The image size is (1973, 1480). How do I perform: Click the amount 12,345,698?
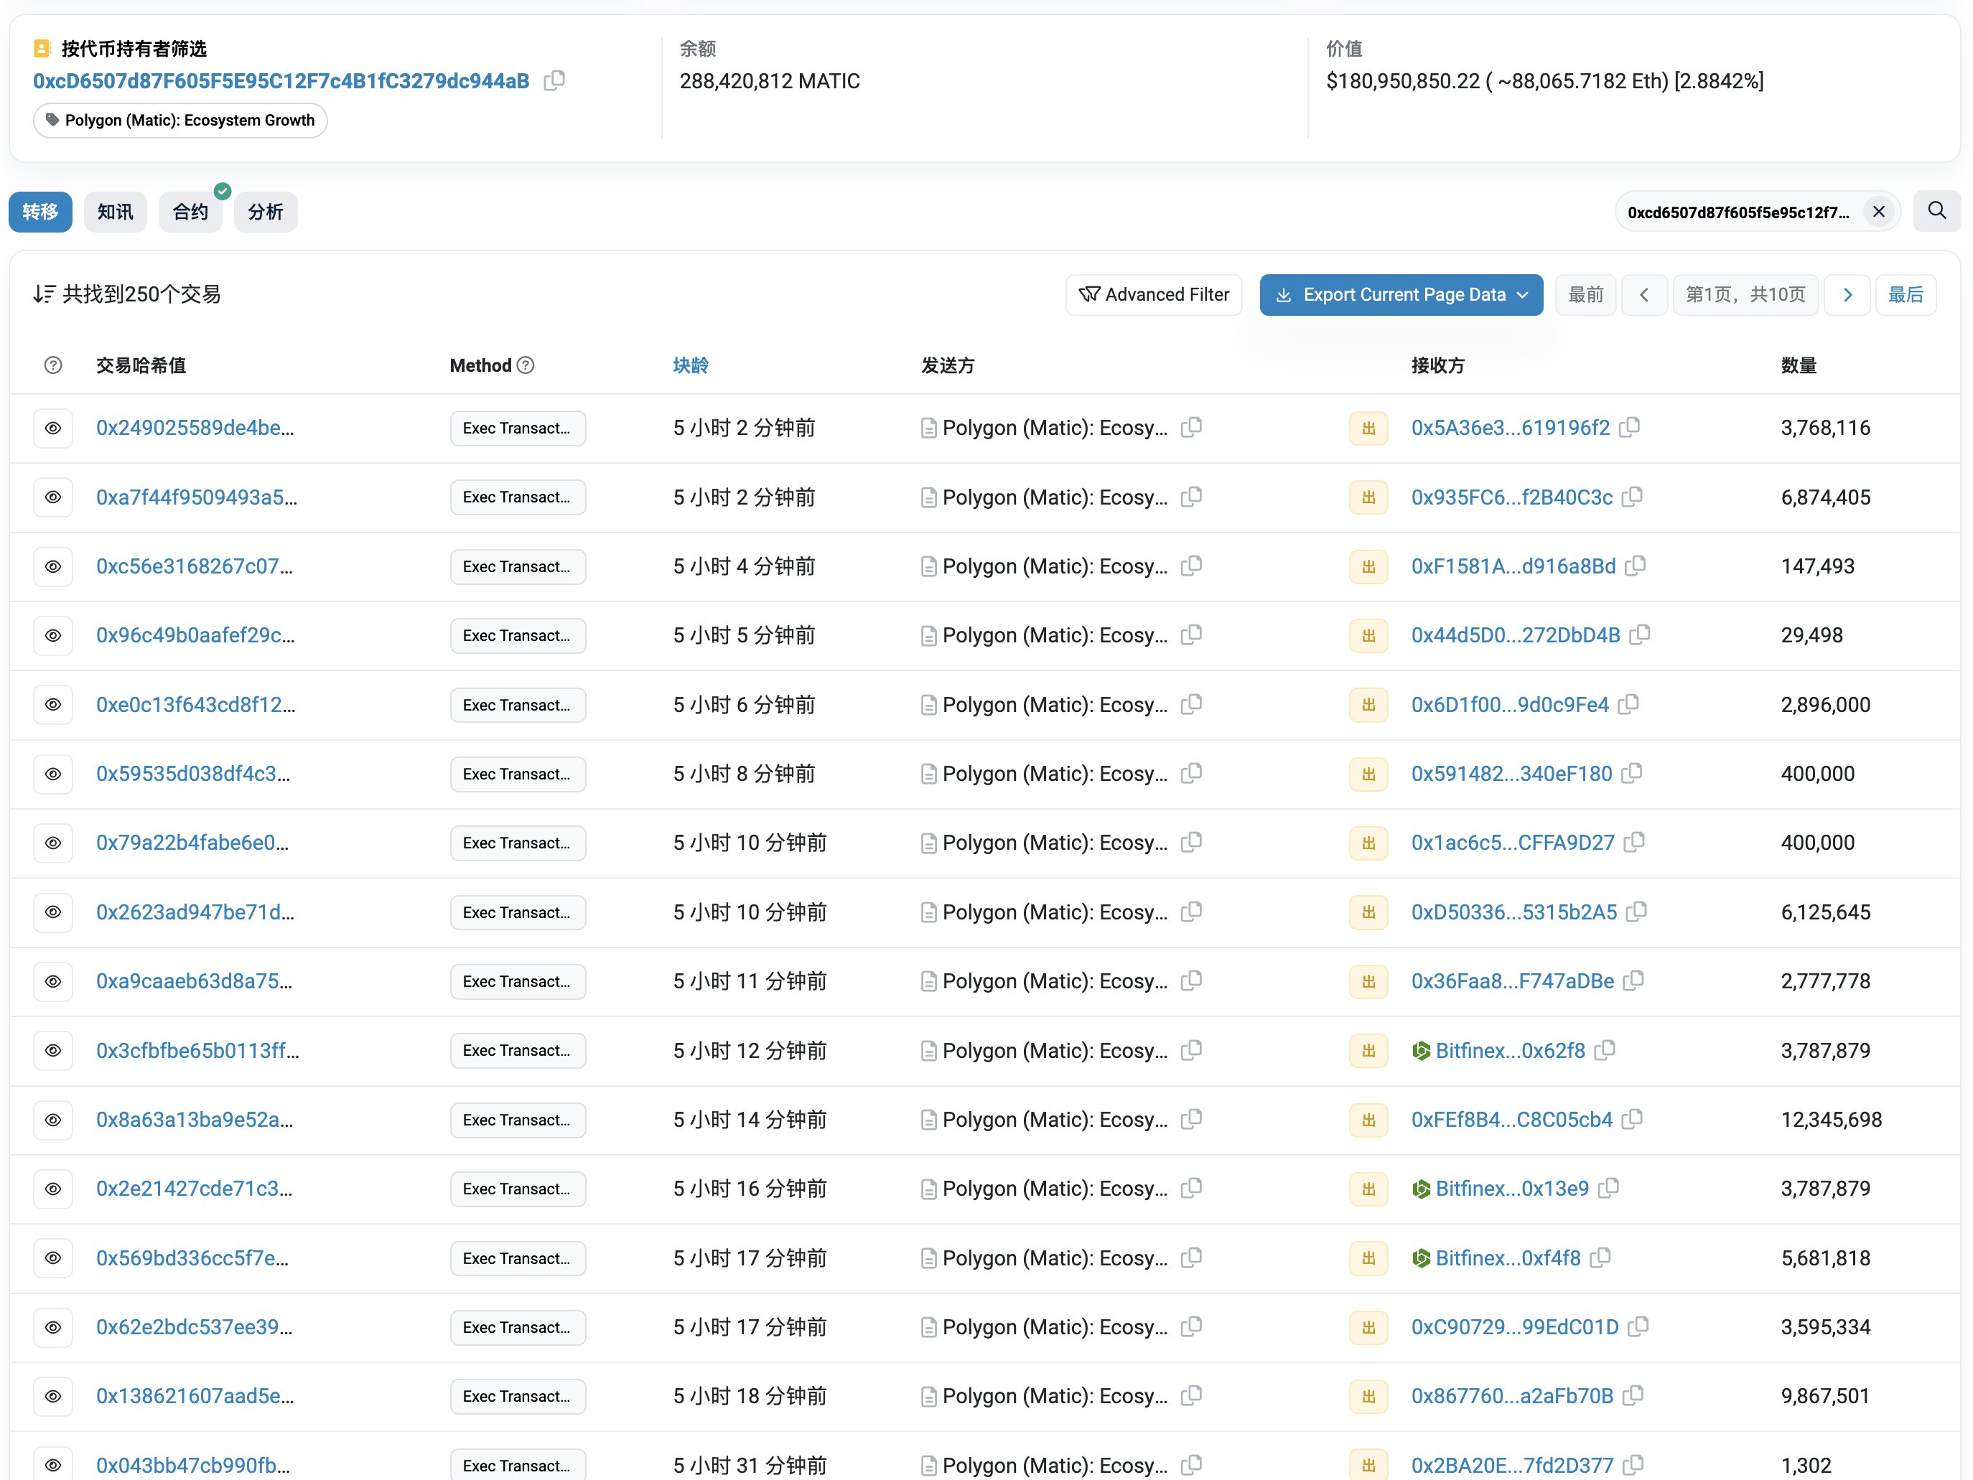(x=1831, y=1120)
